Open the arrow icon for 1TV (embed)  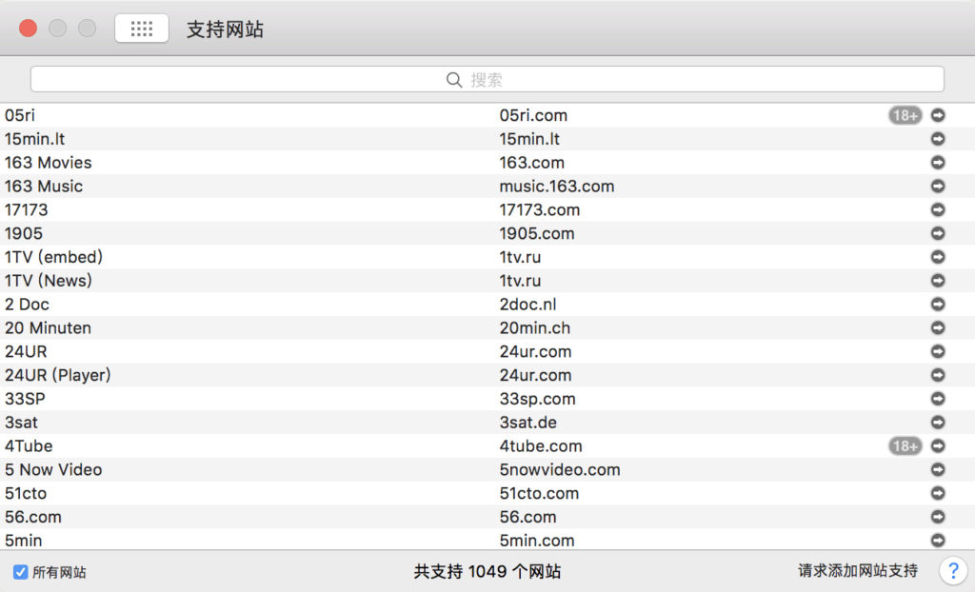[x=938, y=257]
